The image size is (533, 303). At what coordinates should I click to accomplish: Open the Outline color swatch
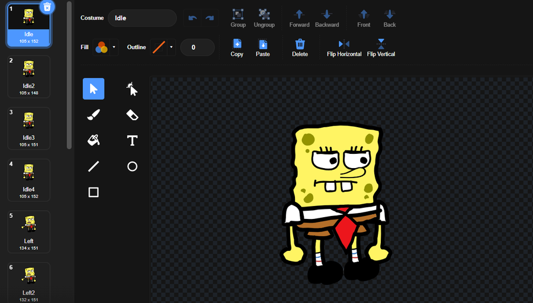(x=159, y=47)
